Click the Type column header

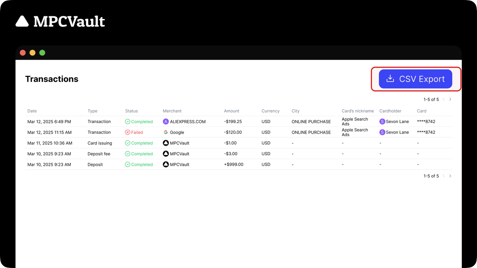coord(93,111)
